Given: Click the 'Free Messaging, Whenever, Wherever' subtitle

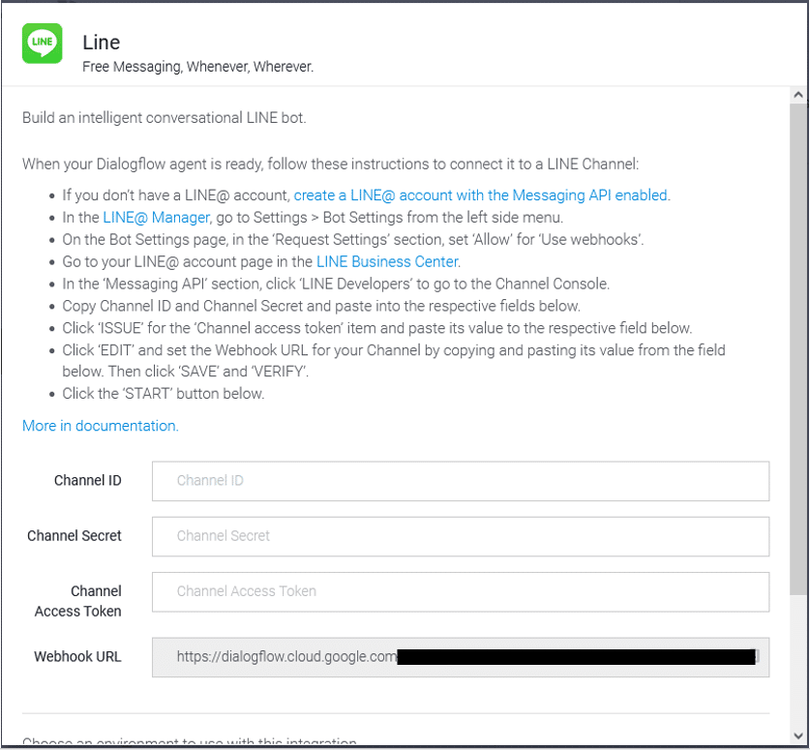Looking at the screenshot, I should [x=197, y=67].
